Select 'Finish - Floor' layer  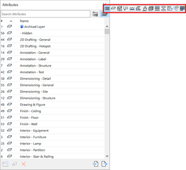(53, 118)
